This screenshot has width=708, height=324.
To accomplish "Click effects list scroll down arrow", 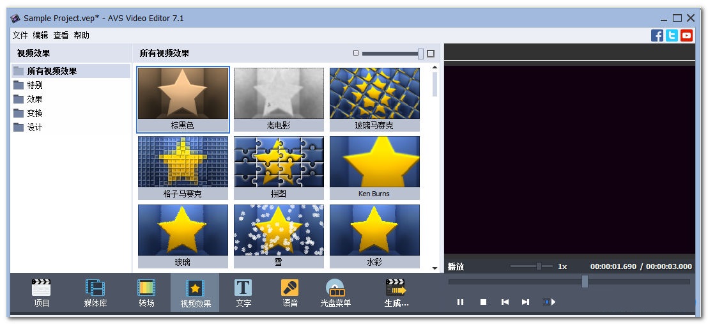I will click(435, 268).
